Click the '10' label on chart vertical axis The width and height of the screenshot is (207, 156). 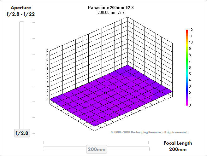click(x=47, y=60)
